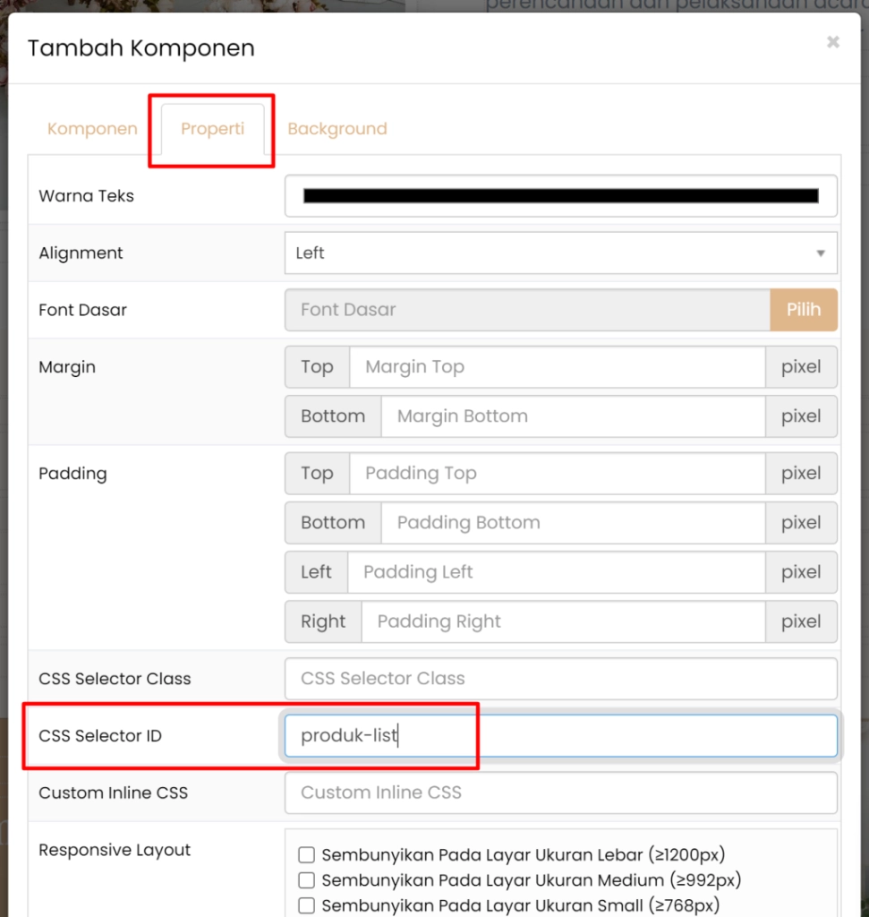The image size is (869, 917).
Task: Click the Pilih font button
Action: pyautogui.click(x=803, y=310)
